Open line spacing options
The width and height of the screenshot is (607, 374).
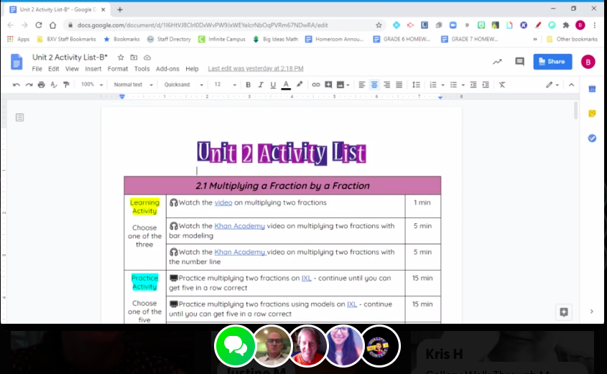(416, 85)
